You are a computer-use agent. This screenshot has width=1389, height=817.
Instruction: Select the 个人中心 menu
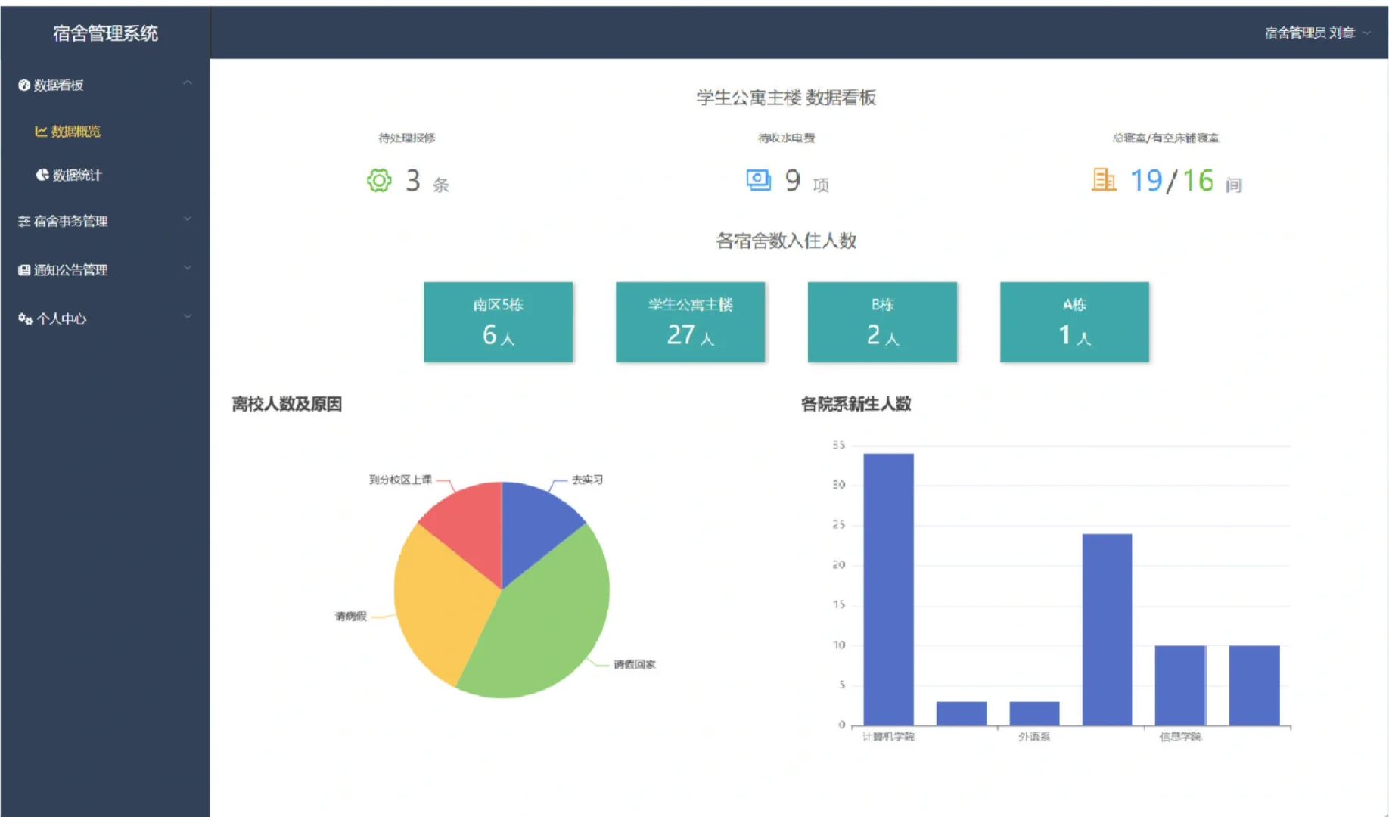click(x=105, y=318)
